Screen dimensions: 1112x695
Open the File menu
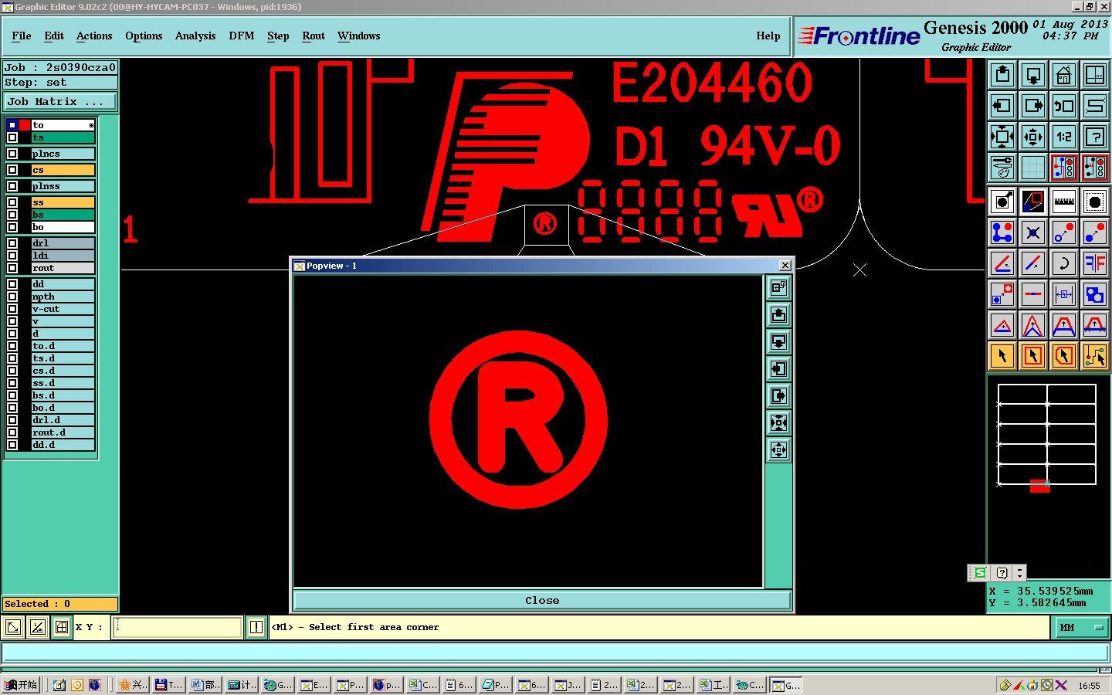tap(22, 36)
